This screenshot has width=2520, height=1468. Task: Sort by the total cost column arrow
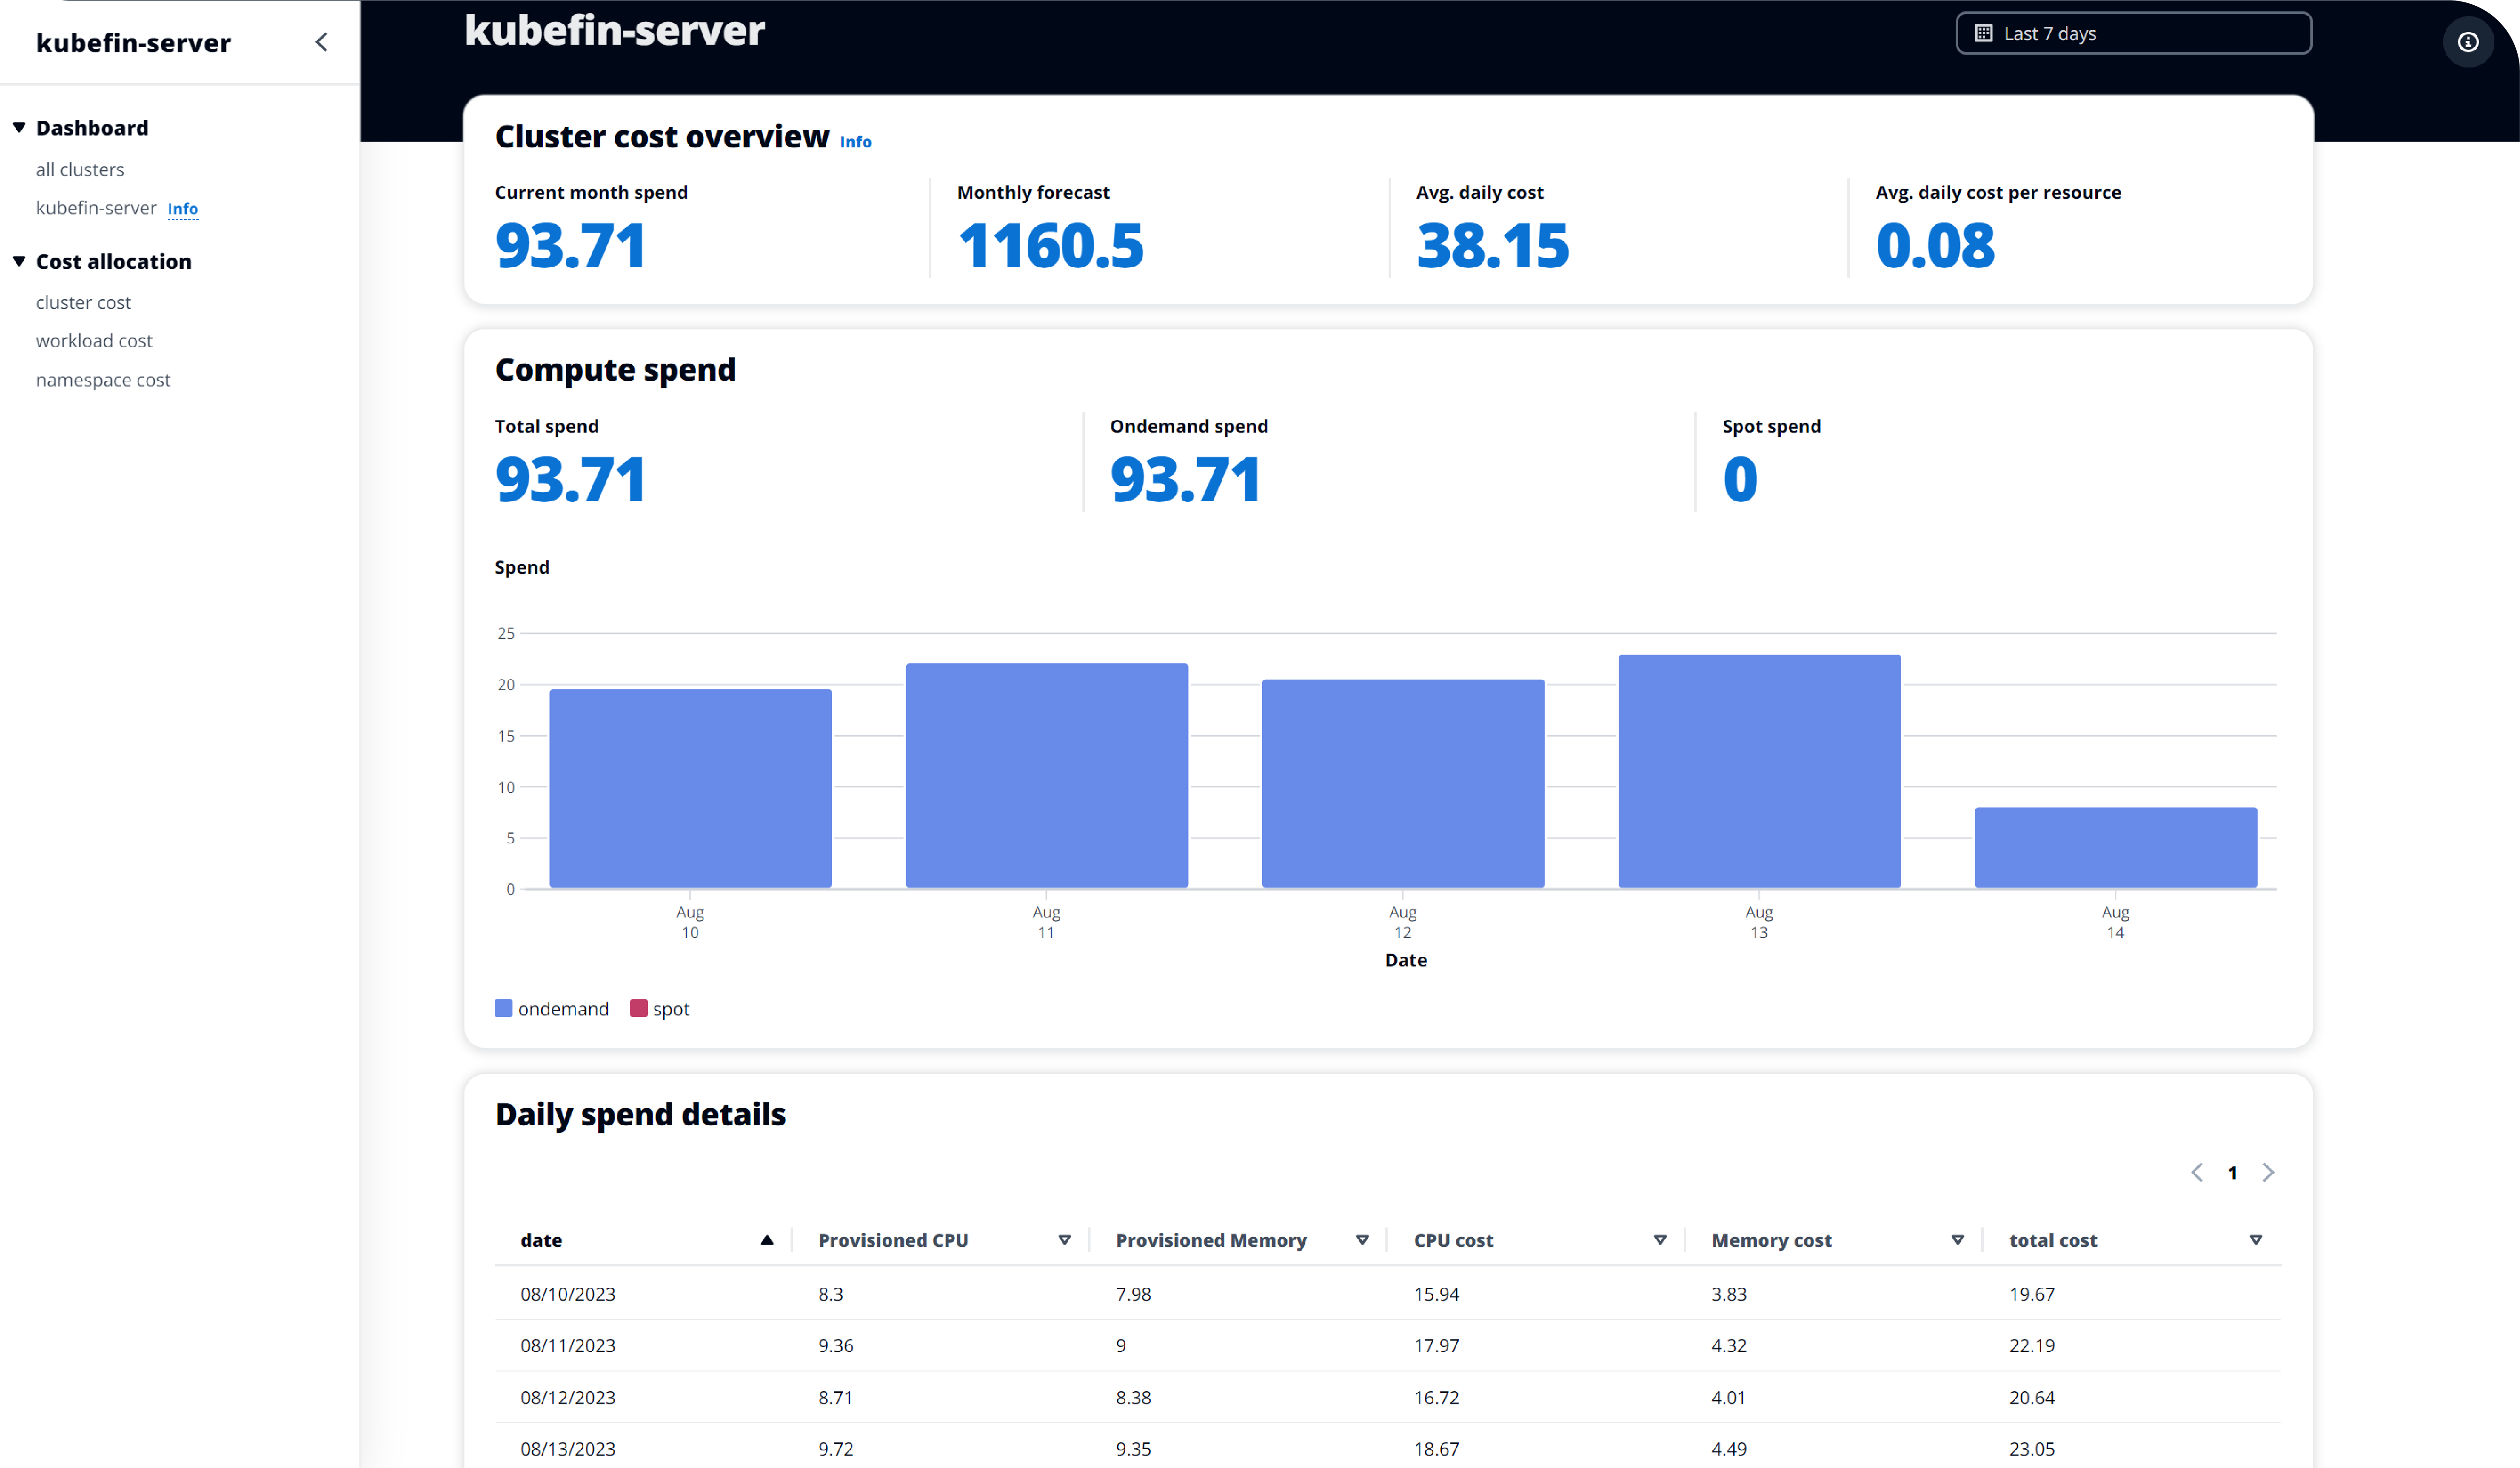click(x=2256, y=1240)
